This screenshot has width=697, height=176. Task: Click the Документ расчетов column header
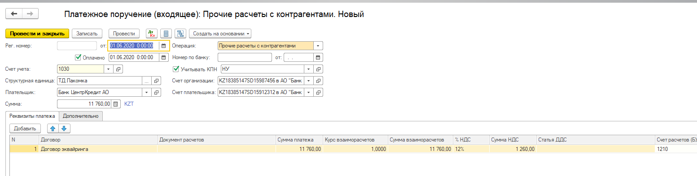coord(217,140)
